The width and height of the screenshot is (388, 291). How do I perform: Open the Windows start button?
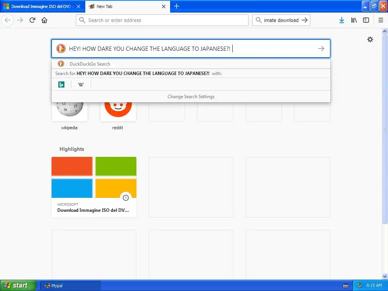point(18,285)
